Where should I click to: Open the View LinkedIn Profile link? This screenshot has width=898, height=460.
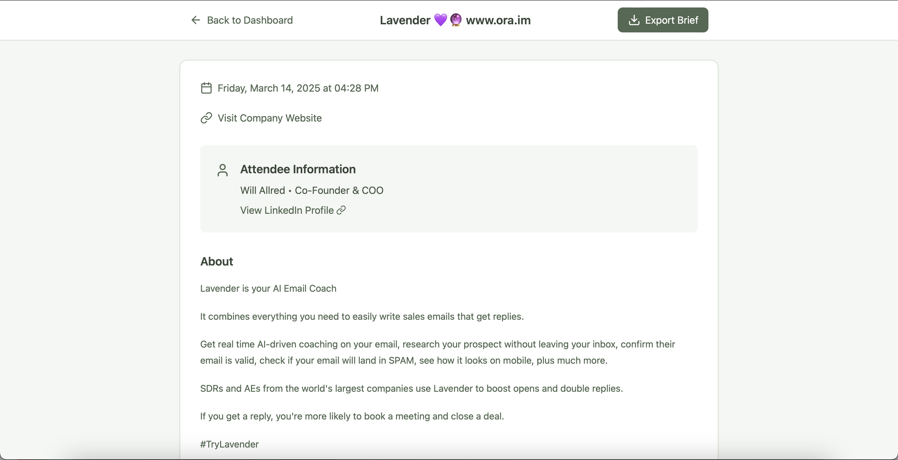[x=287, y=210]
